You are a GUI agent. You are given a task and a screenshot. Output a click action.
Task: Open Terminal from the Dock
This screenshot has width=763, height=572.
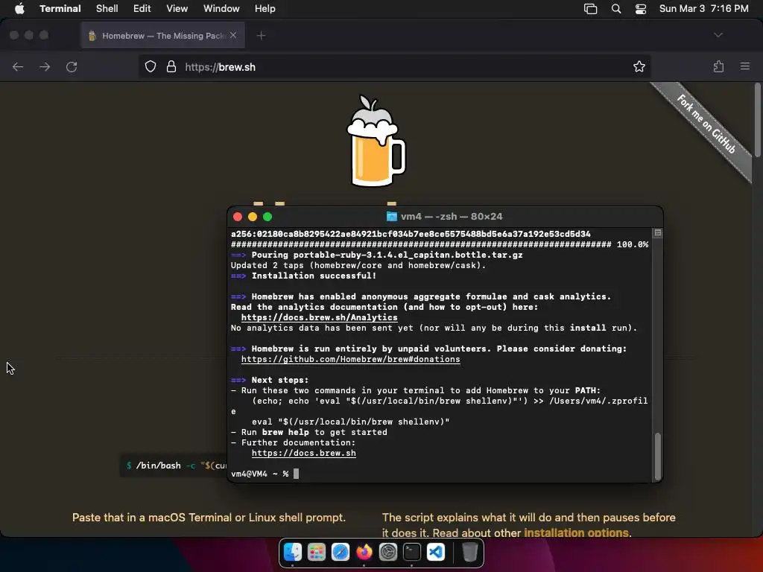[x=411, y=552]
